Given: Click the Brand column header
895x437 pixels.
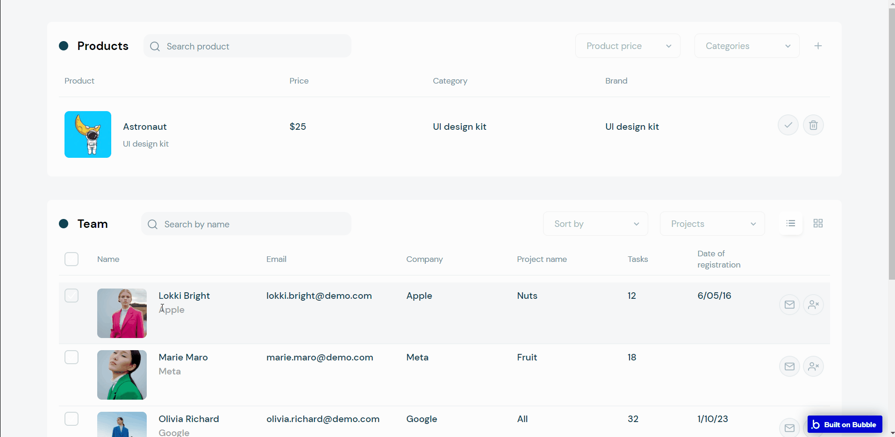Looking at the screenshot, I should [x=616, y=81].
